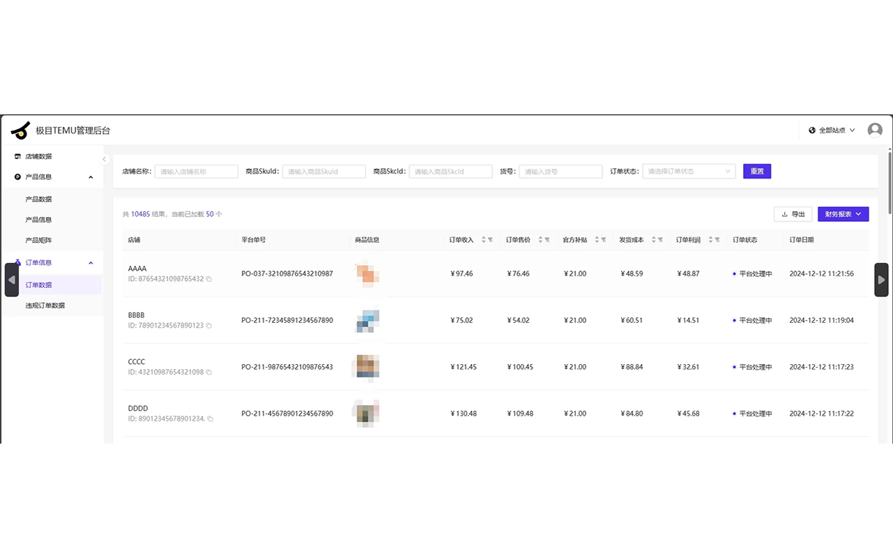Click the order date 2024-12-12 11:19:04

tap(822, 321)
